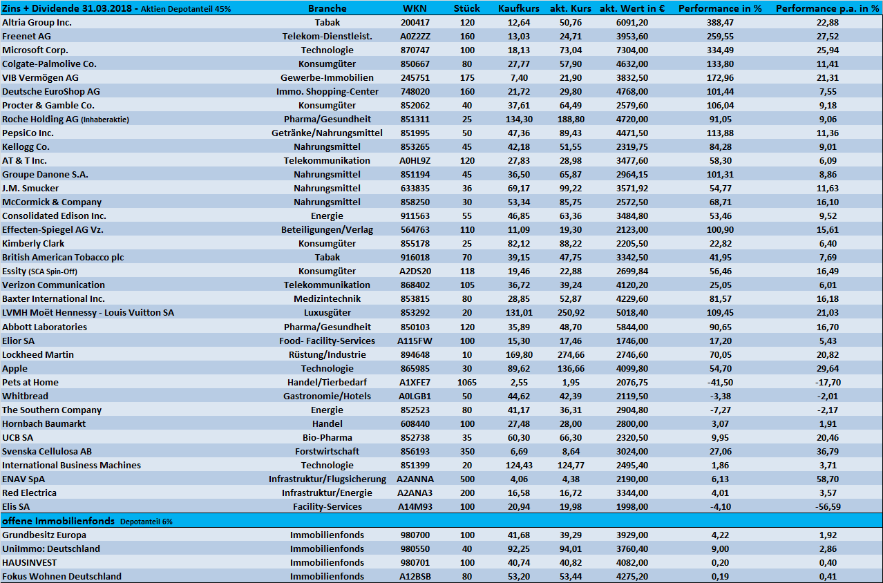Click the akt. Wert in € header

coord(632,8)
